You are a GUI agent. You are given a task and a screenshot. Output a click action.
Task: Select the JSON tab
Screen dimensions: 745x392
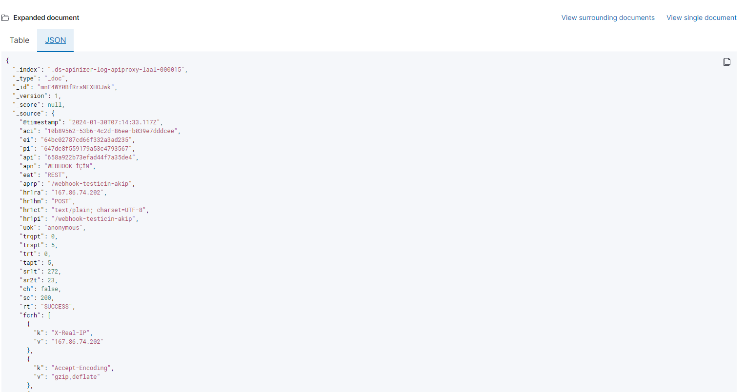55,40
